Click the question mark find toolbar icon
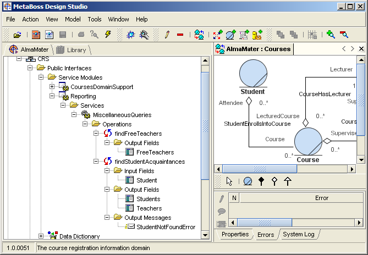This screenshot has width=368, height=255. 94,35
